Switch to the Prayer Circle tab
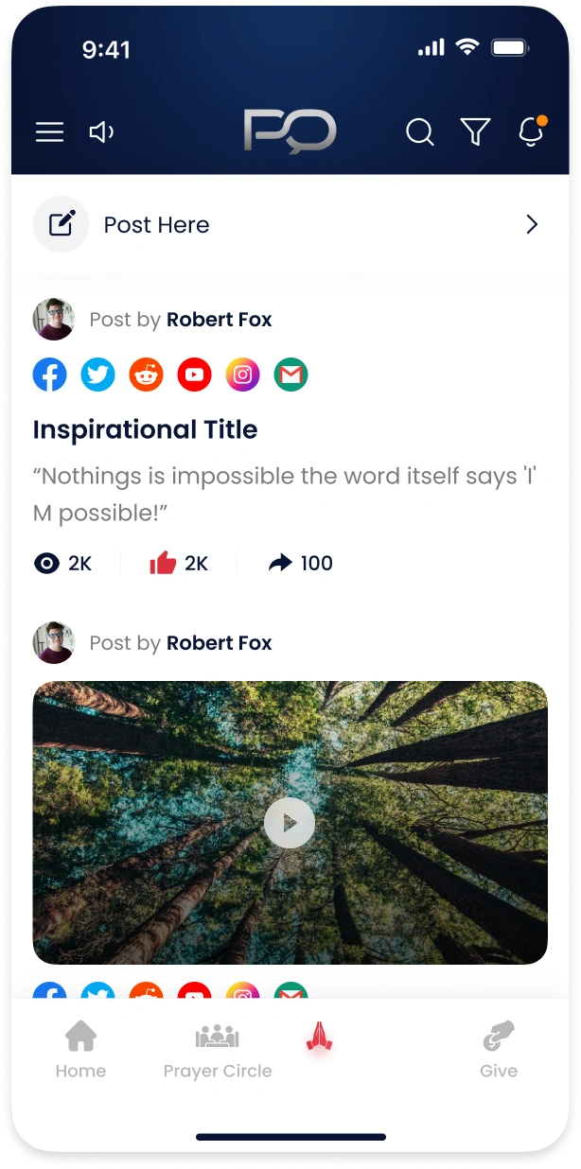This screenshot has width=581, height=1169. click(218, 1050)
